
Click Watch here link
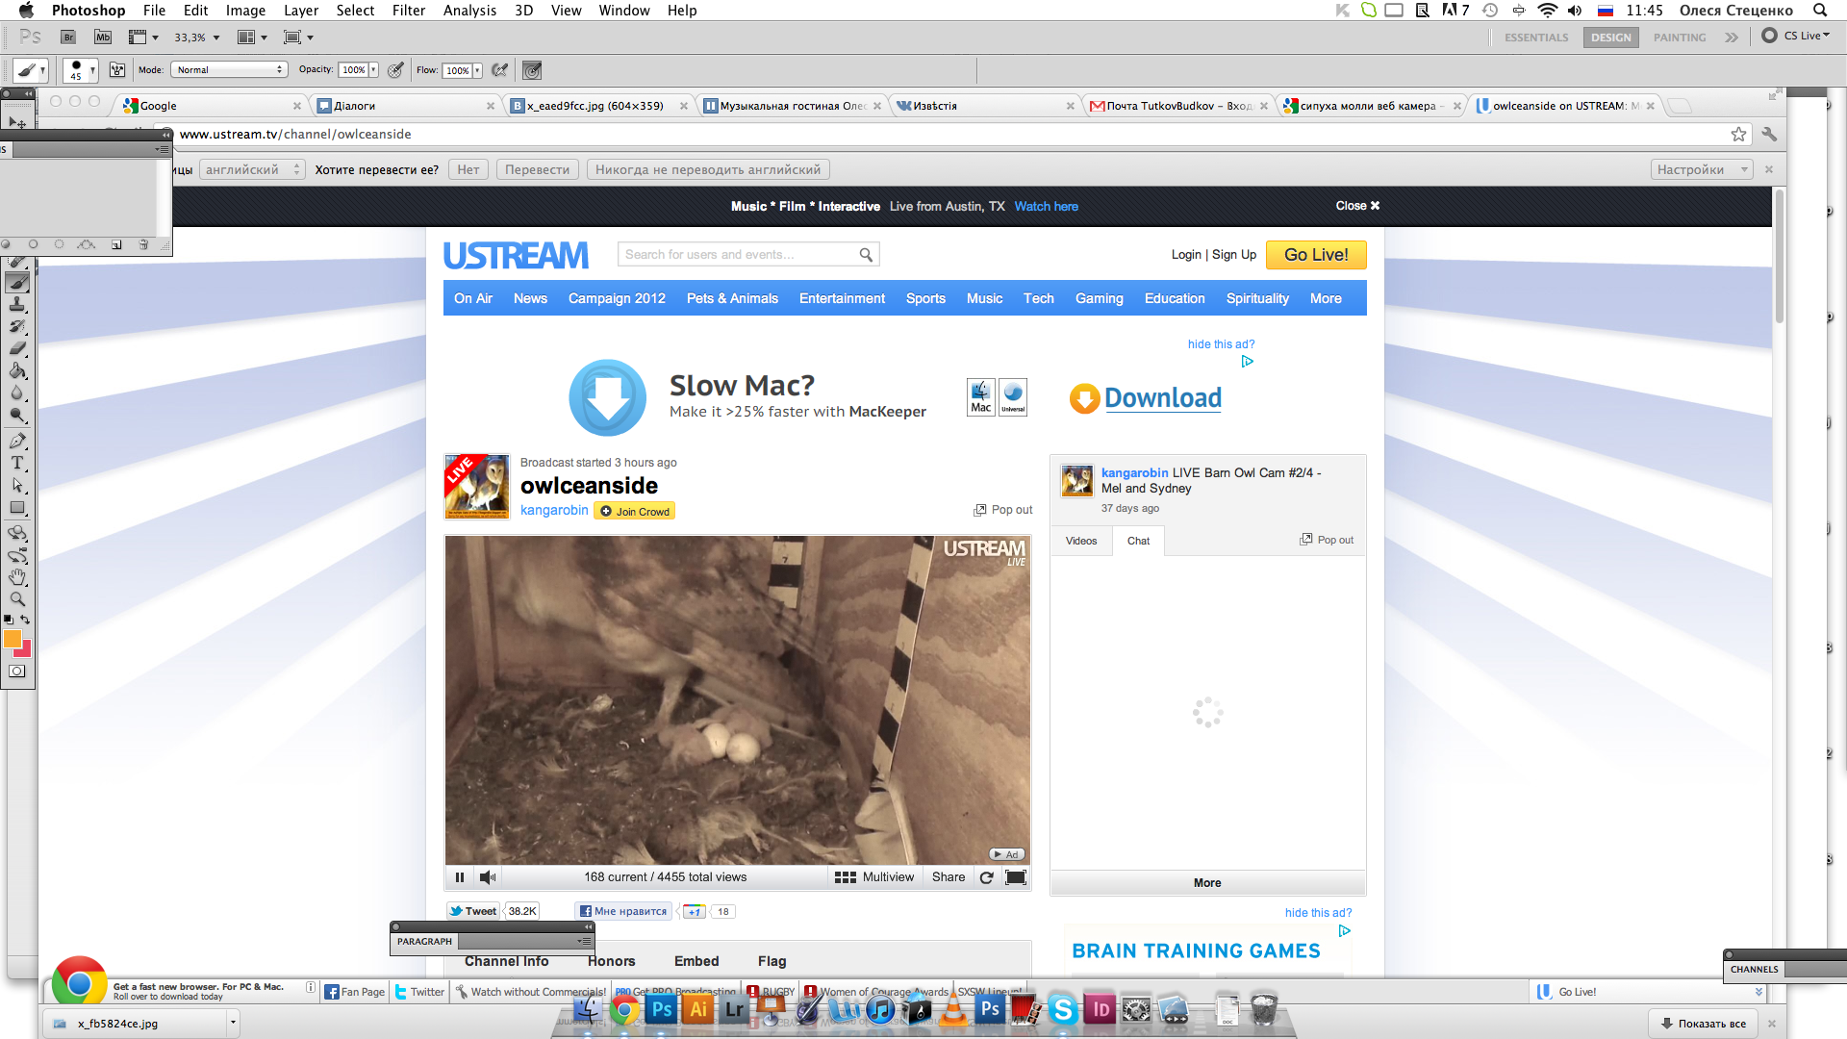point(1046,206)
